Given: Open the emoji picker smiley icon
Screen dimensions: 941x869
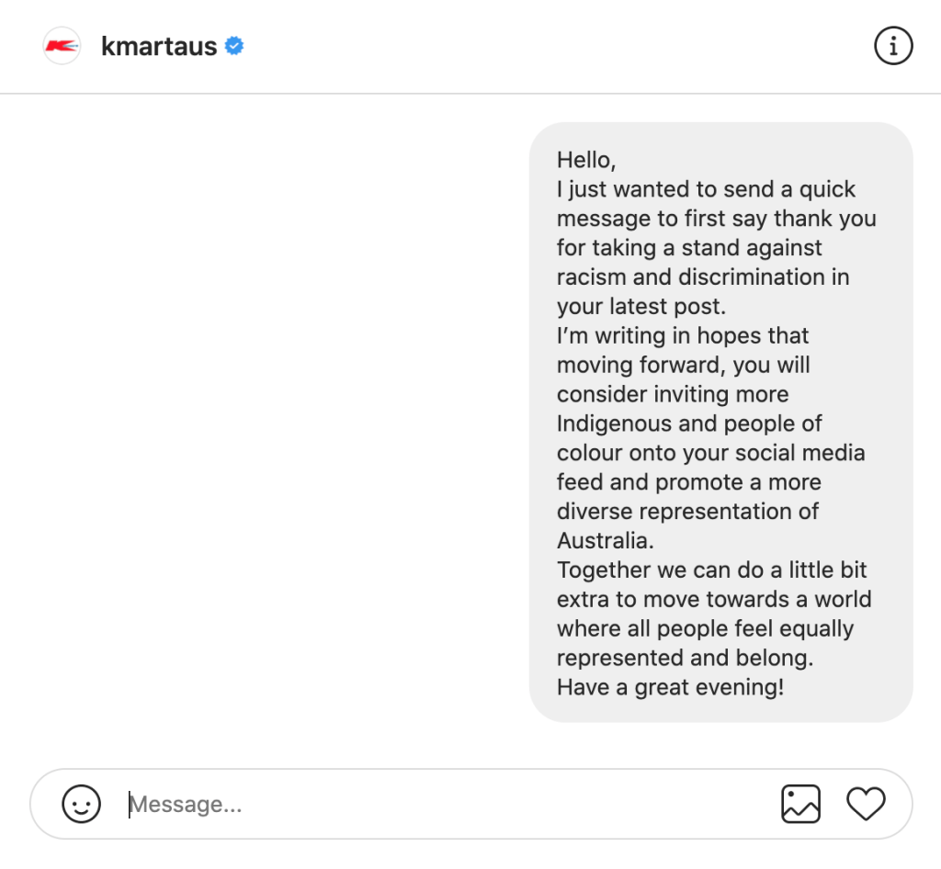Looking at the screenshot, I should click(x=81, y=805).
